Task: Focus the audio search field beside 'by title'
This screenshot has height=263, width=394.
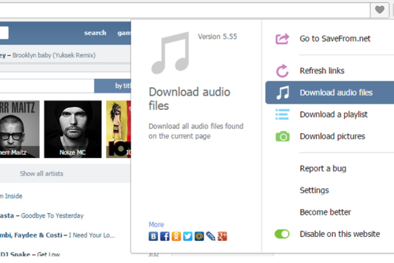Action: coord(47,86)
